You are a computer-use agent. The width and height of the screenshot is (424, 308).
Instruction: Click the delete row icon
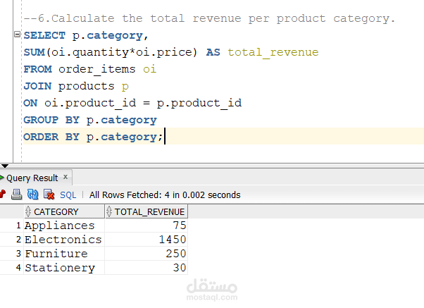49,195
